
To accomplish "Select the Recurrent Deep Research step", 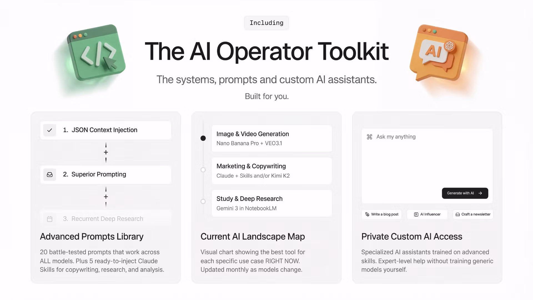I will (106, 219).
